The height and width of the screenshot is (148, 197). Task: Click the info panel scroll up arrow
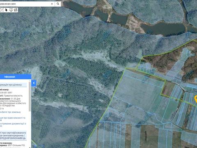pyautogui.click(x=30, y=81)
